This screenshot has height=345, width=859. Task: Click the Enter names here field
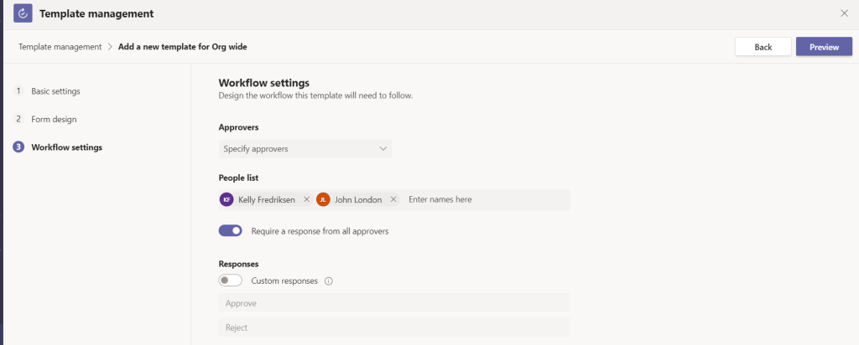pyautogui.click(x=485, y=200)
